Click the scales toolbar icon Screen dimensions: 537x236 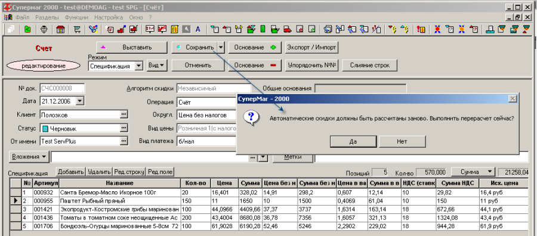tap(490, 29)
